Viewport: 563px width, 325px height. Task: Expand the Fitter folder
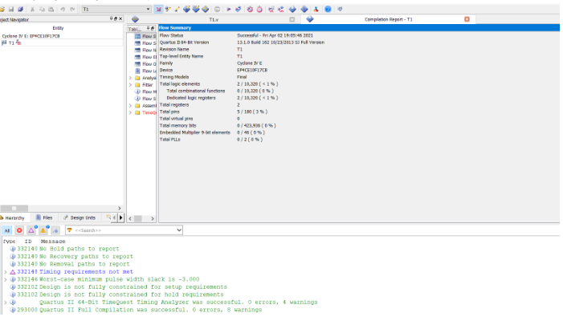point(130,85)
